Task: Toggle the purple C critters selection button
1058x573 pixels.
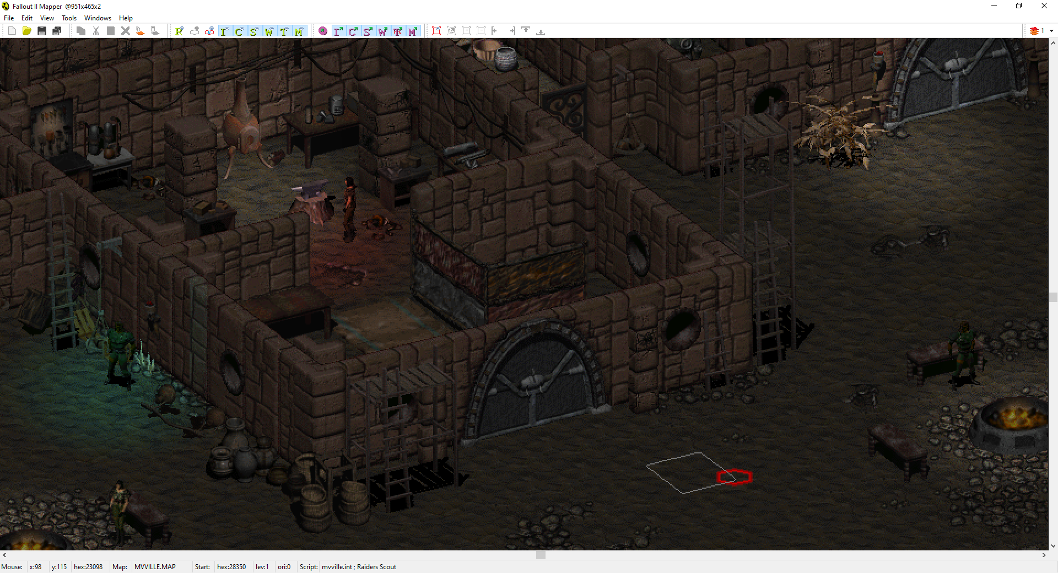Action: click(353, 31)
